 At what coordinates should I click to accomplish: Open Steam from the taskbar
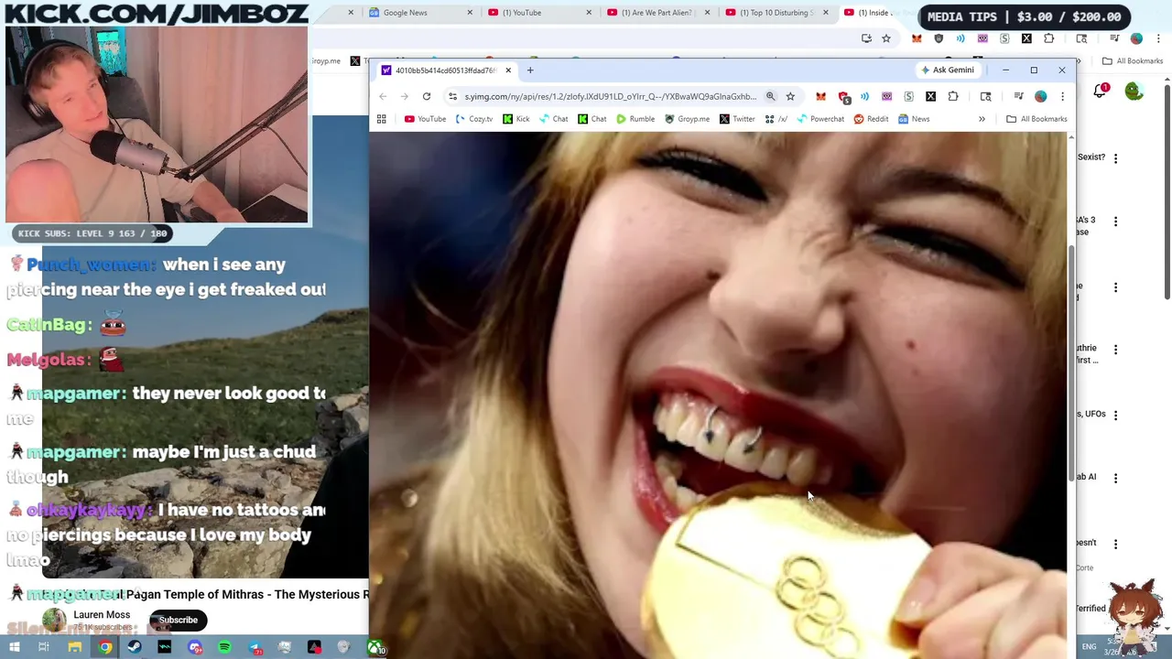(135, 648)
